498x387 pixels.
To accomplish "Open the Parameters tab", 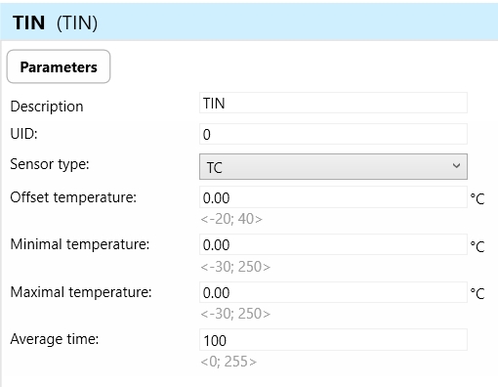I will point(59,66).
